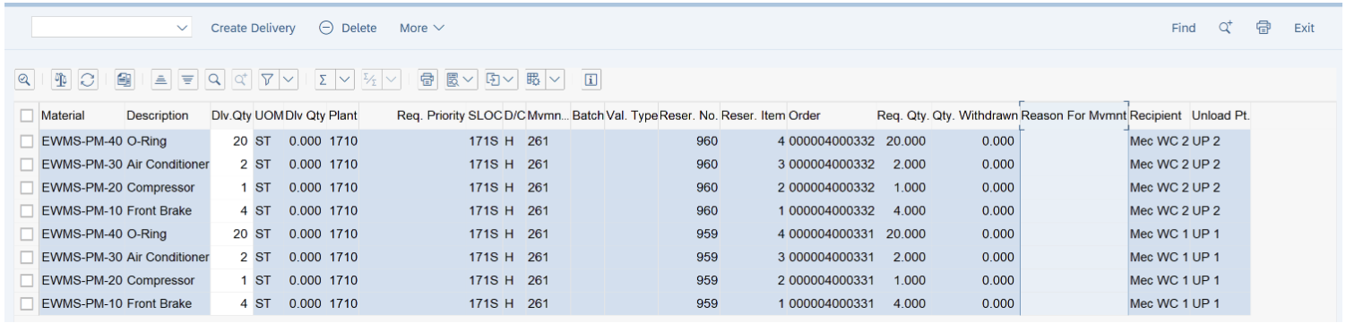The width and height of the screenshot is (1346, 323).
Task: Click the Exit button
Action: (x=1304, y=28)
